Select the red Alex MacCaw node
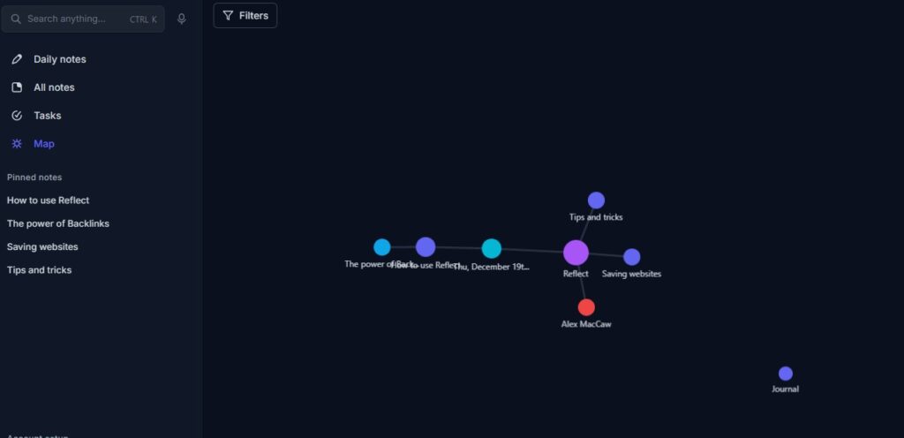 (x=586, y=307)
